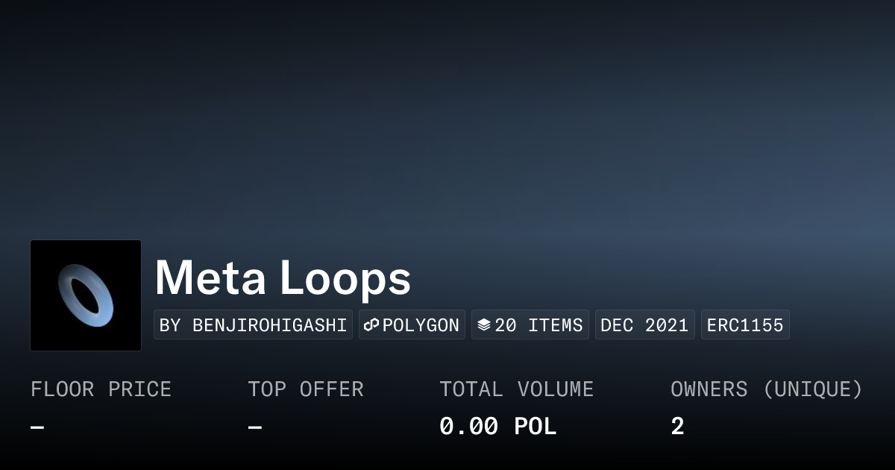Select the POLYGON chain text label
Viewport: 895px width, 470px height.
pyautogui.click(x=421, y=325)
